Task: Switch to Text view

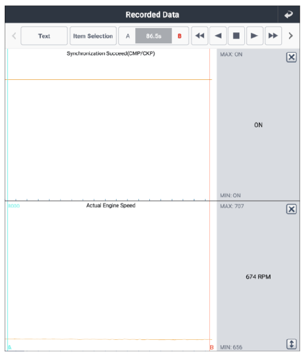Action: coord(44,36)
